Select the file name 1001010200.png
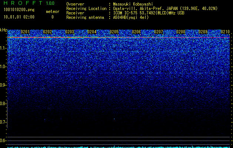Viewport: 233px width, 148px height. point(19,10)
